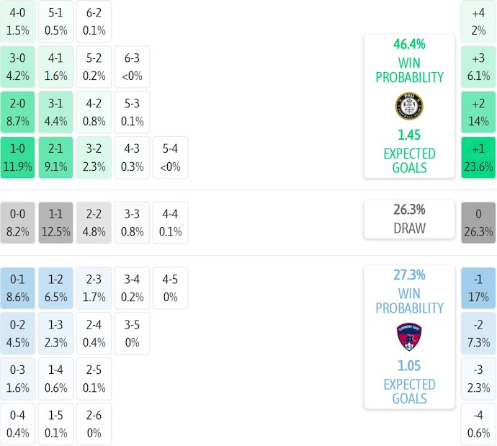Select the 1-0 scoreline cell

(18, 157)
